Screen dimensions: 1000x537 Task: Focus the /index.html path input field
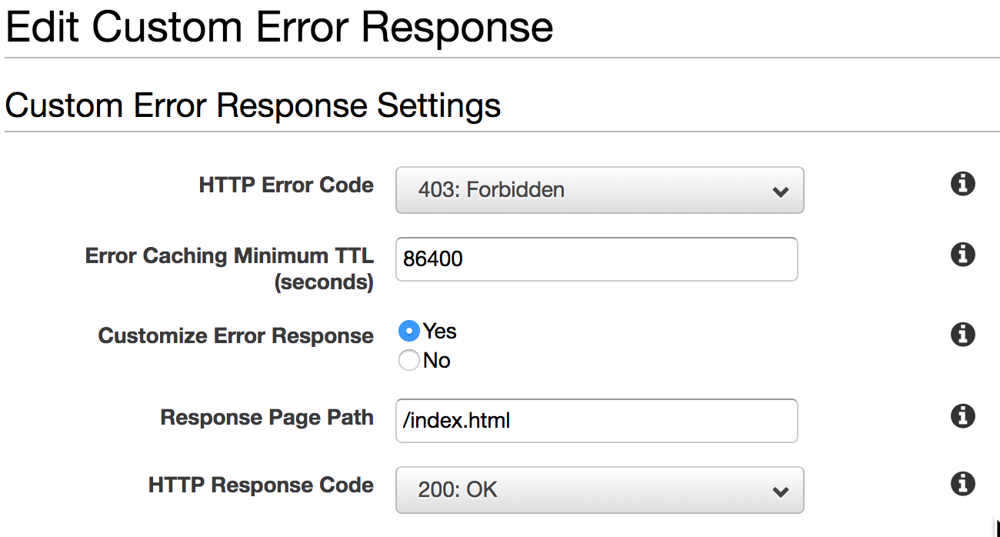pos(596,421)
